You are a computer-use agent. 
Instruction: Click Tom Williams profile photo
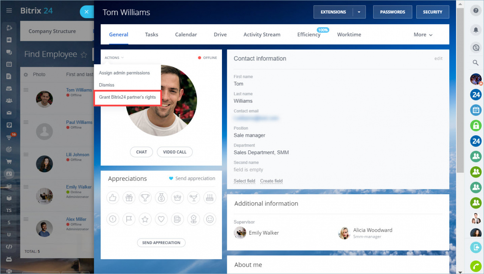(161, 101)
